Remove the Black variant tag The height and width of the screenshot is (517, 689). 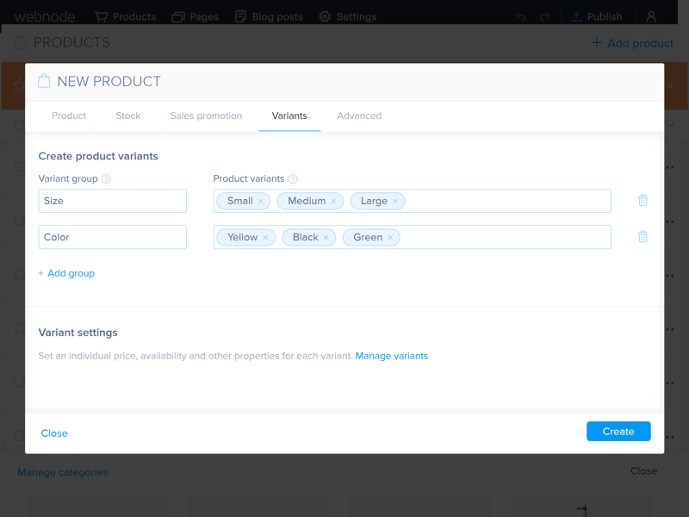pyautogui.click(x=326, y=238)
